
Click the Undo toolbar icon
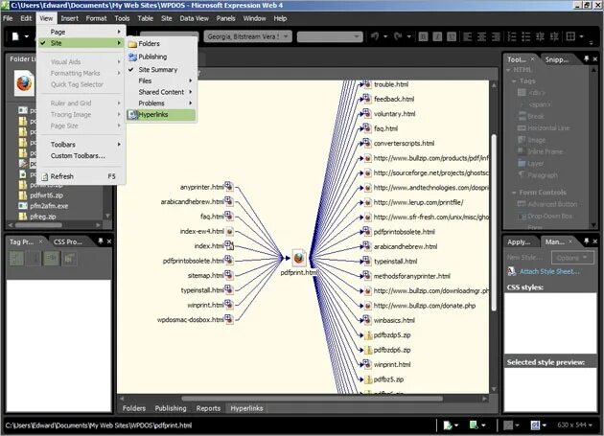375,36
